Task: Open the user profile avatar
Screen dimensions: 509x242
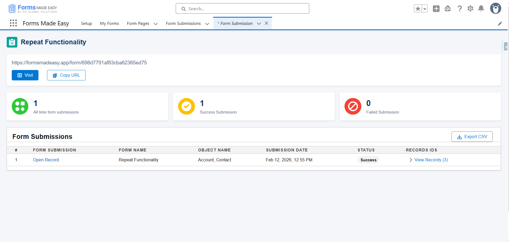Action: coord(495,9)
